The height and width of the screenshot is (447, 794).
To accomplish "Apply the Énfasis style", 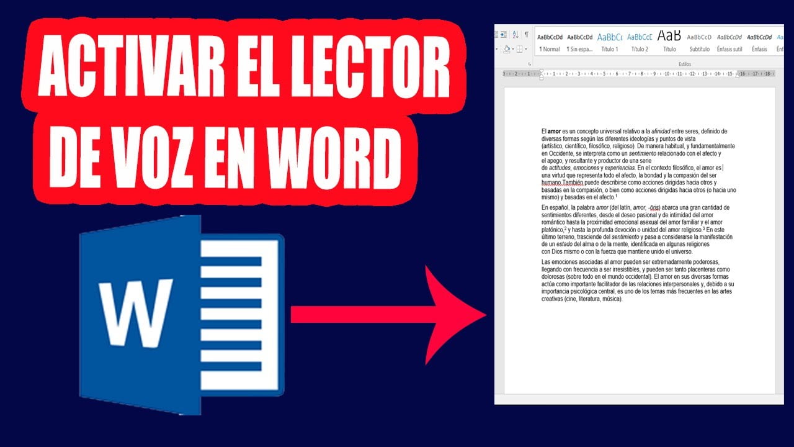I will point(759,42).
